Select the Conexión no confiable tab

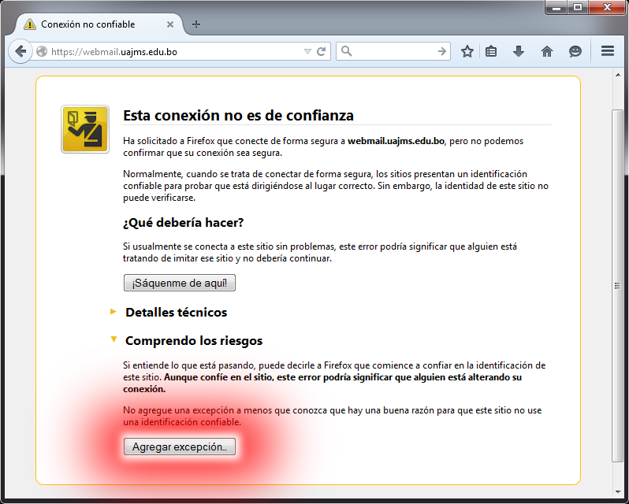point(87,24)
